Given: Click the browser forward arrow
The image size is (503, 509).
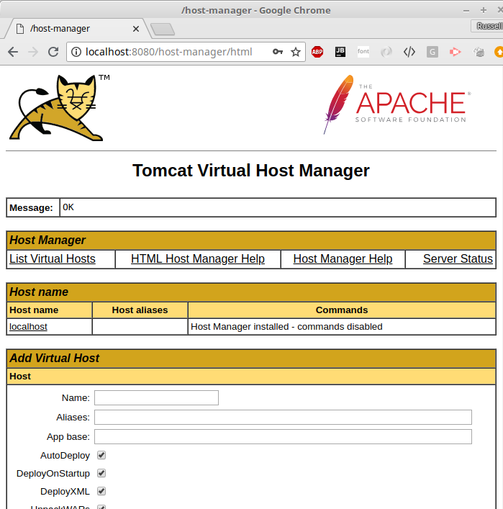Looking at the screenshot, I should point(33,52).
